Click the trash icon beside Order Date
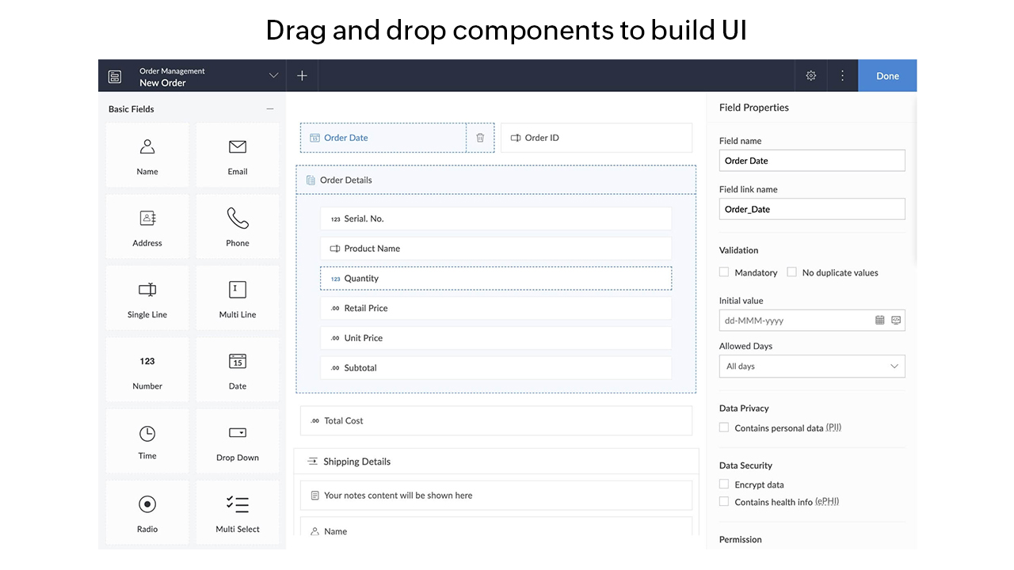This screenshot has width=1014, height=570. (x=480, y=138)
